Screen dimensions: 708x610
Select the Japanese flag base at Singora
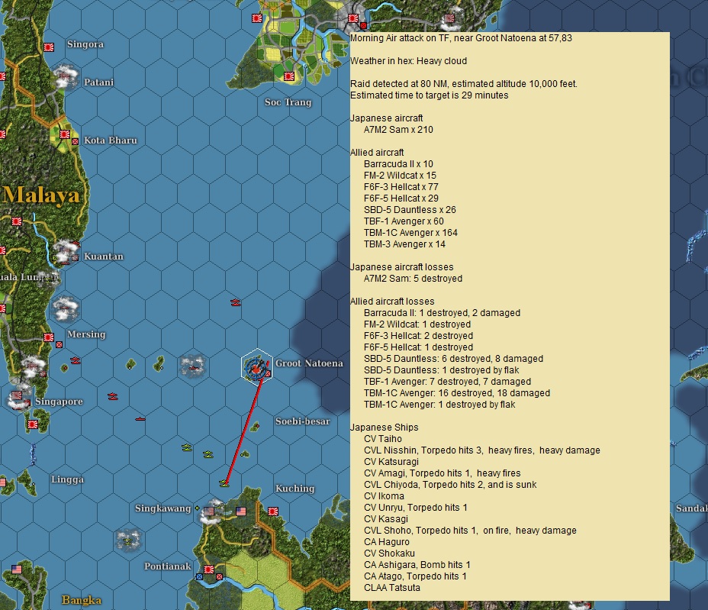[x=49, y=47]
